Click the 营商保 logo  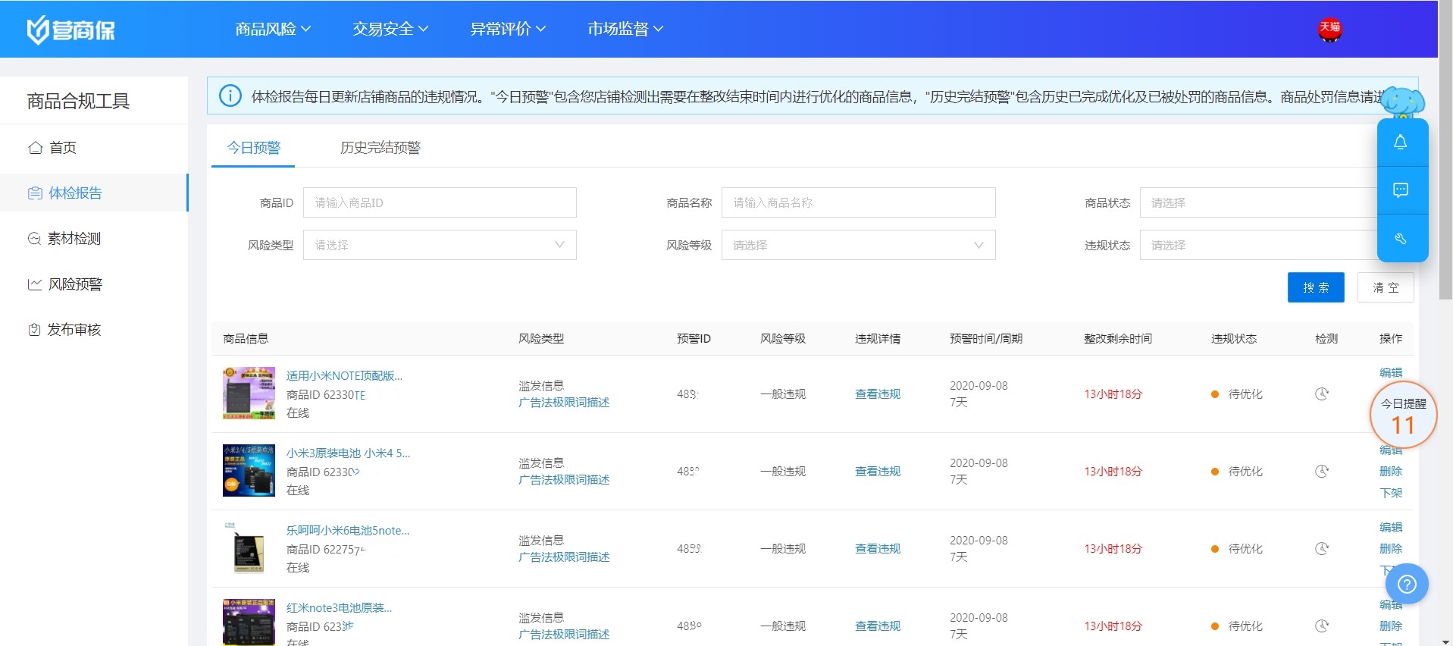pos(70,30)
